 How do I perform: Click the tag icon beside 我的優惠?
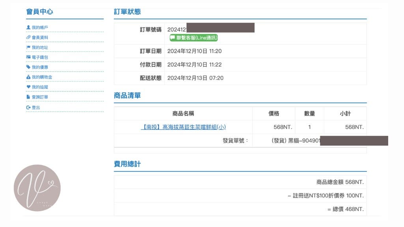28,67
